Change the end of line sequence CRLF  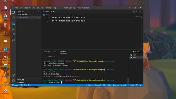point(110,85)
